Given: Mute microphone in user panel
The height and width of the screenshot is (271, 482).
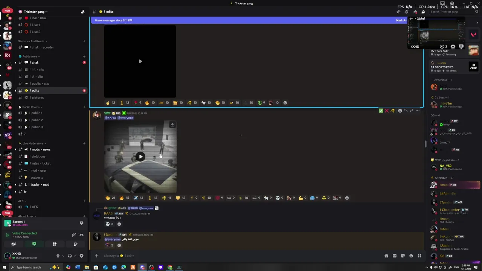Looking at the screenshot, I should (58, 256).
